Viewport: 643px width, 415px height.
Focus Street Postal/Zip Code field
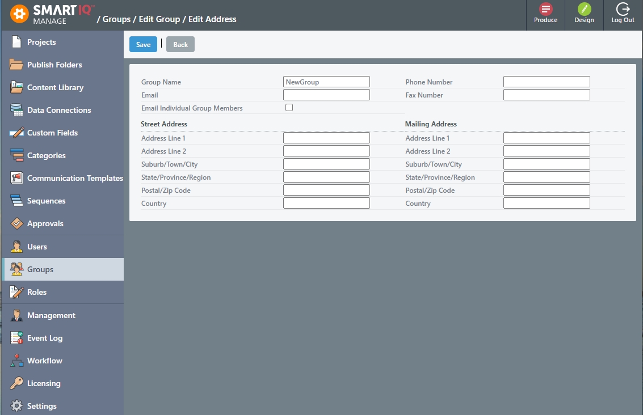[326, 190]
